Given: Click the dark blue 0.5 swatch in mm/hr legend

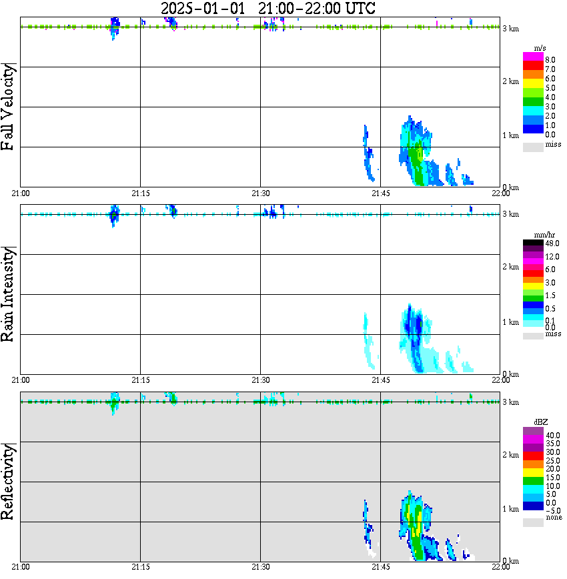Looking at the screenshot, I should tap(533, 305).
